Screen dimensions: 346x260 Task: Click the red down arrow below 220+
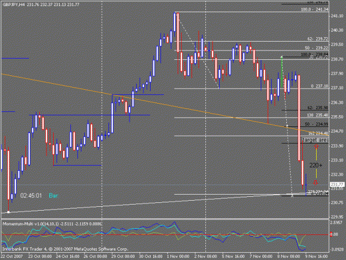(316, 182)
